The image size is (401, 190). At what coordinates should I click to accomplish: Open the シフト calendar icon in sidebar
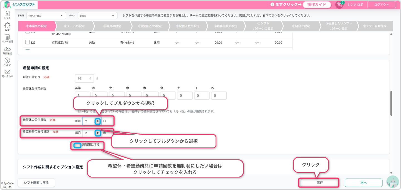(x=8, y=14)
